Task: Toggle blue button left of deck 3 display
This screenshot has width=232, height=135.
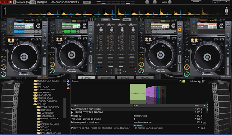Action: [59, 22]
